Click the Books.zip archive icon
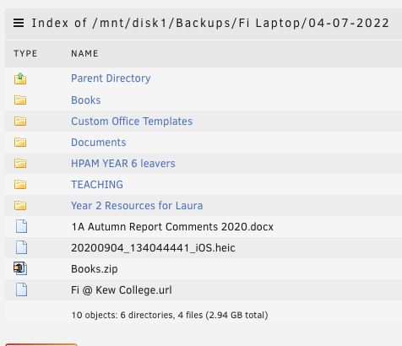Screen dimensions: 402x346 pos(20,268)
